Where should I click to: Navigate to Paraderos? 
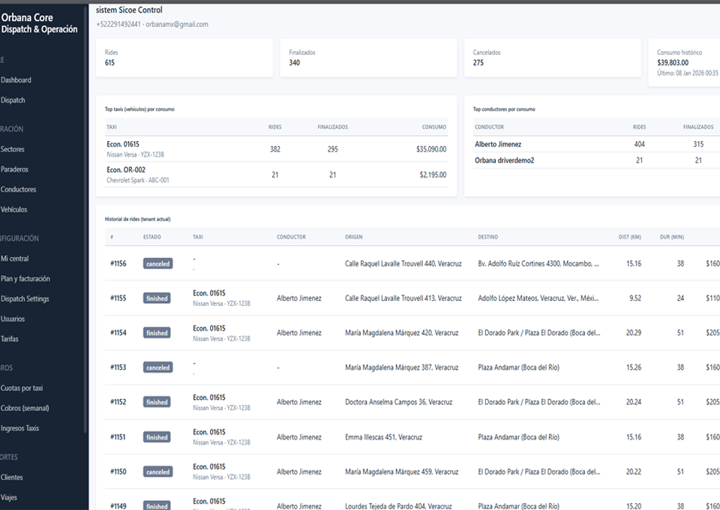pos(15,169)
